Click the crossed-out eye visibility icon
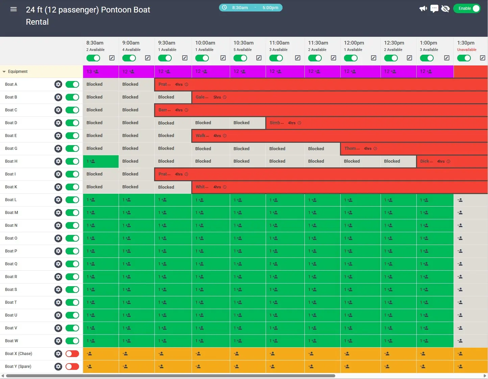488x379 pixels. [x=445, y=8]
